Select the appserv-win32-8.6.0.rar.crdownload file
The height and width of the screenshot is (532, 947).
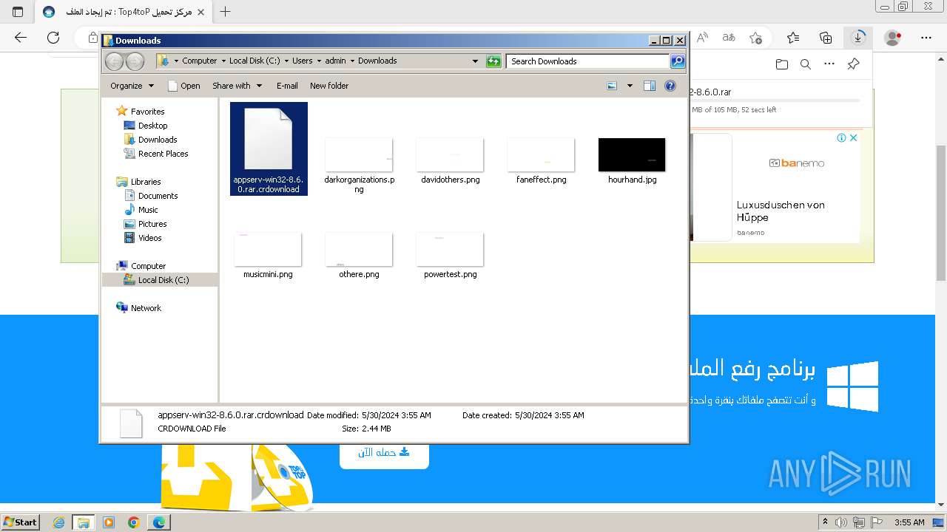pyautogui.click(x=269, y=149)
